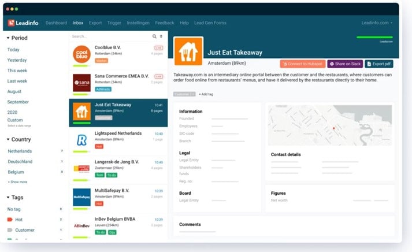Select Langerak-de Jong B.V. company name
The image size is (412, 252).
click(x=117, y=162)
